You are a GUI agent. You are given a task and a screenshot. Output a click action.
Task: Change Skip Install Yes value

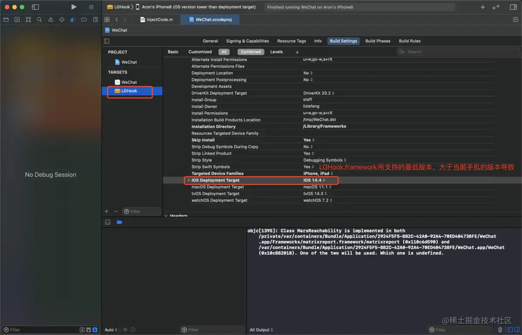click(309, 140)
